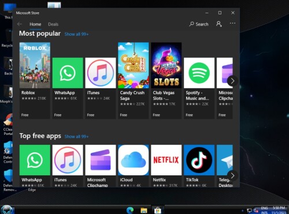Click the Free price under Candy Crush Saga
The image size is (289, 214).
click(124, 115)
